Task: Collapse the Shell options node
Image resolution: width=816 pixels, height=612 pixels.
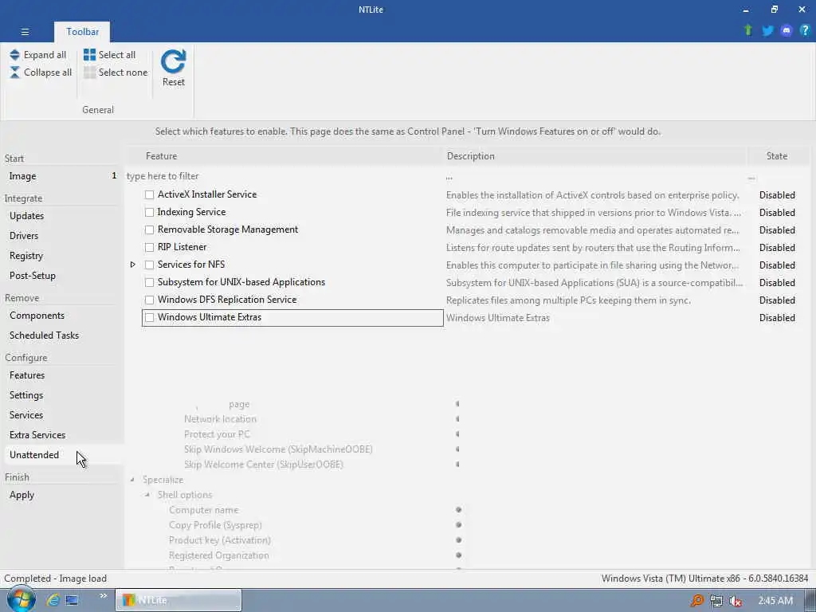Action: tap(147, 495)
